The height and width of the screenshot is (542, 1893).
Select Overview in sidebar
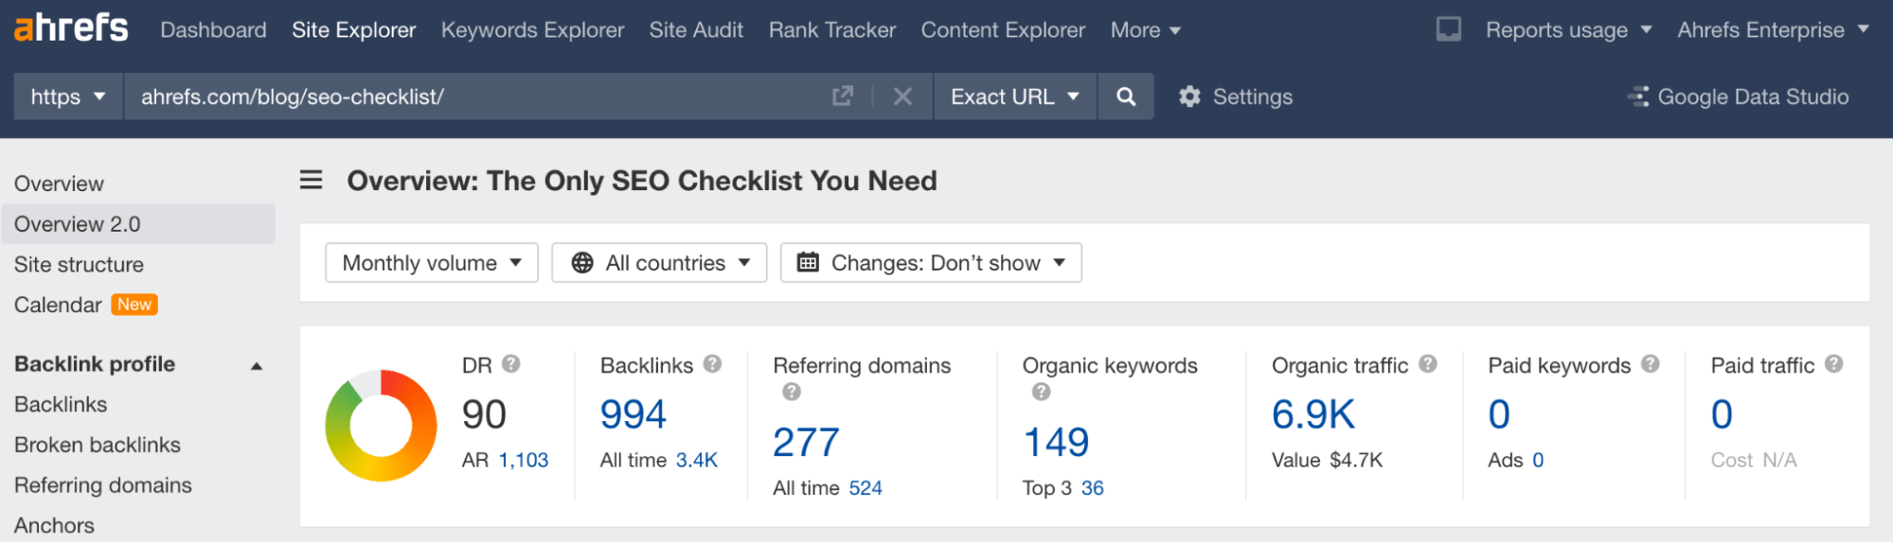(59, 184)
